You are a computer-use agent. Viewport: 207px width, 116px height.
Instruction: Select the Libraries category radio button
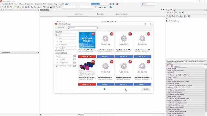coord(57,59)
